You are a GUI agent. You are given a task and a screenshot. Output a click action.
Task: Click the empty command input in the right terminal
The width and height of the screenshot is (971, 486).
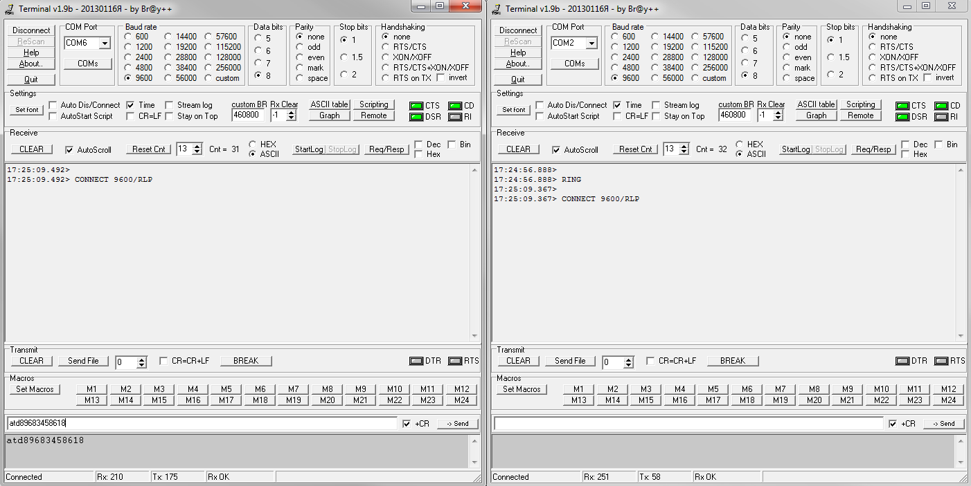click(x=688, y=423)
